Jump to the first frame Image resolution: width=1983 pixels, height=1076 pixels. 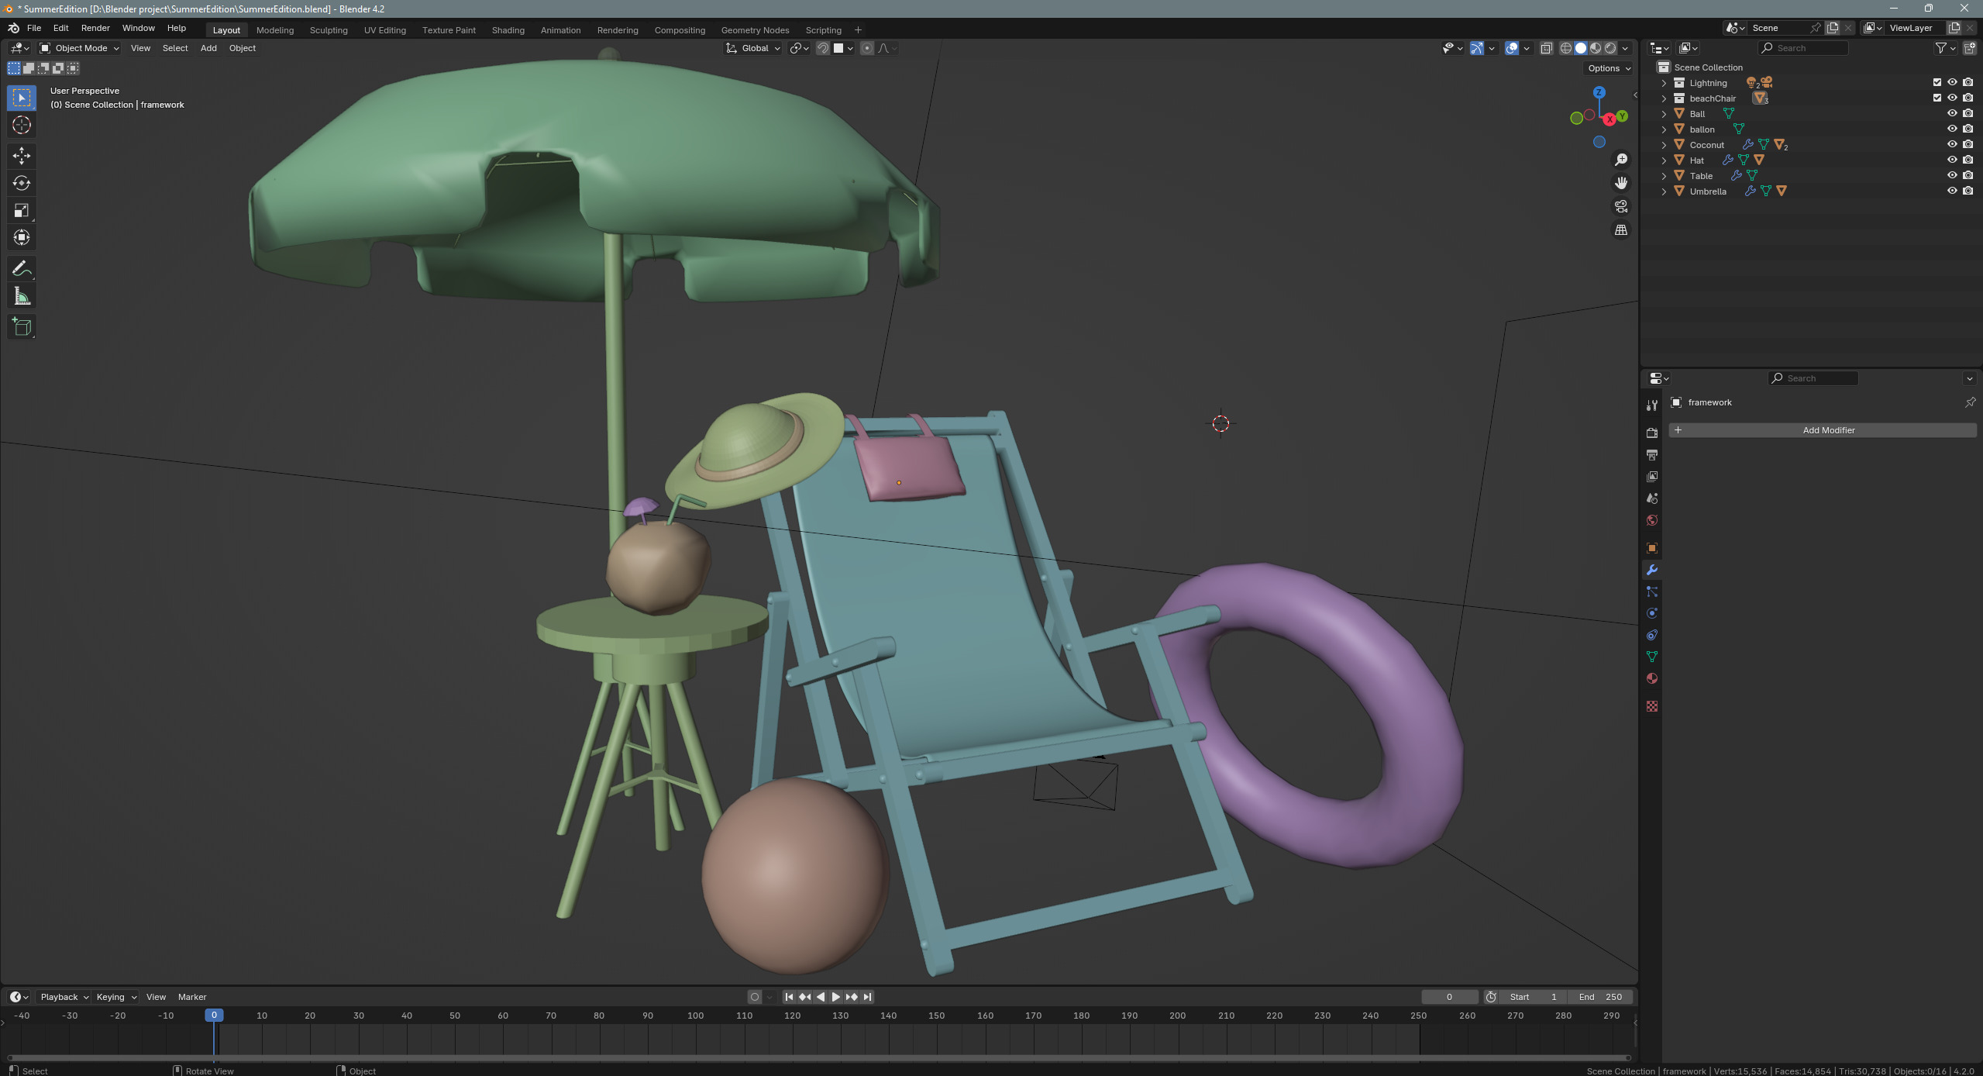pos(789,997)
